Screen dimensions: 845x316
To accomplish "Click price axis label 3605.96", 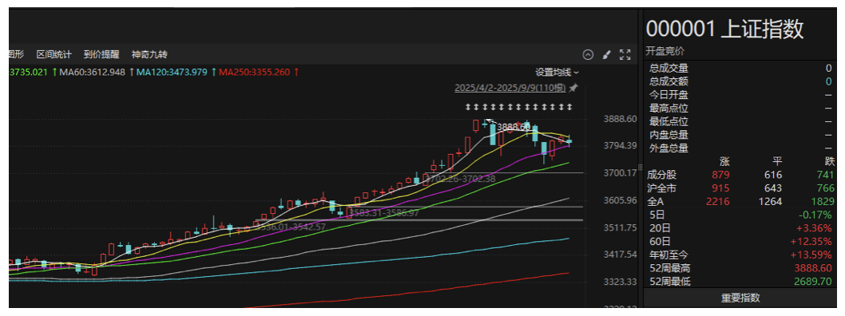I will (621, 200).
